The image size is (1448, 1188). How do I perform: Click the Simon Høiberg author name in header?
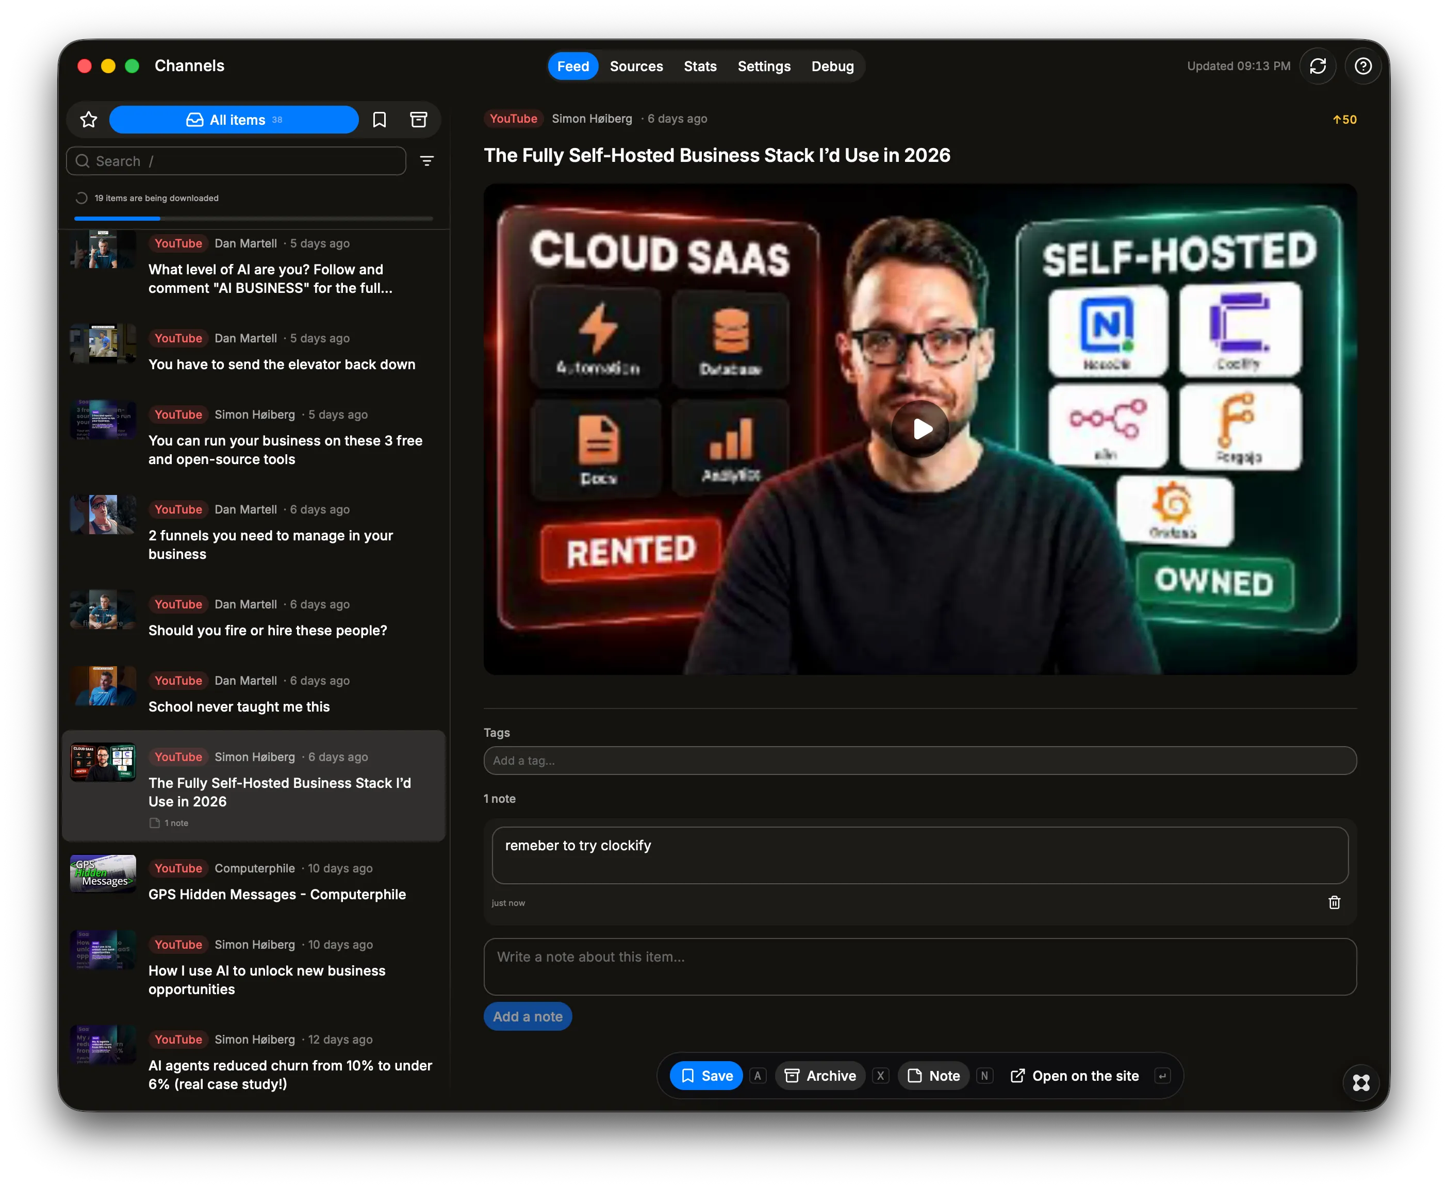tap(592, 119)
